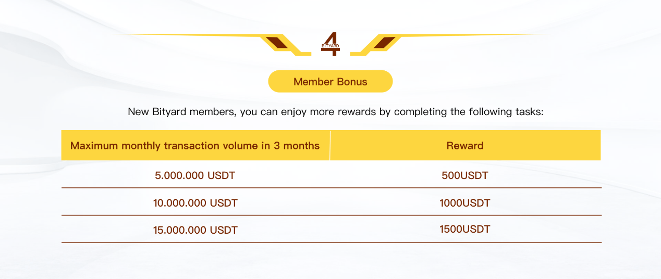Click the small BITYARD text in logo
Screen dimensions: 661x279
pos(330,46)
